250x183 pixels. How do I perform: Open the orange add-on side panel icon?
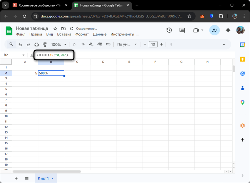coord(242,126)
